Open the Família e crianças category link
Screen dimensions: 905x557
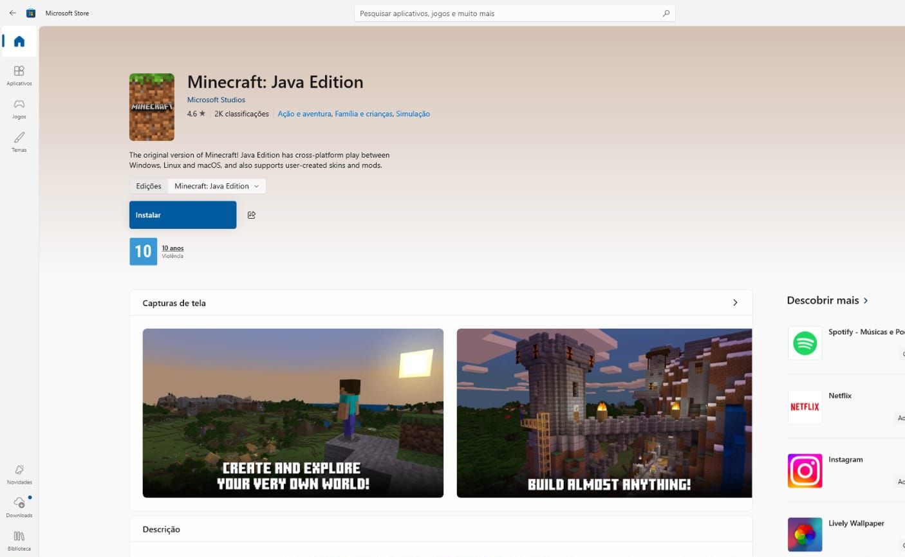point(364,114)
